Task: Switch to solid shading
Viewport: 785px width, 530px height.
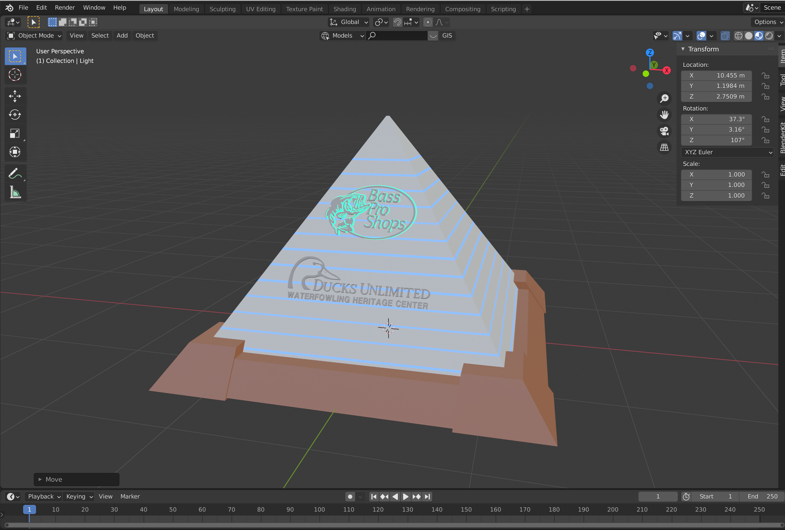Action: point(749,36)
